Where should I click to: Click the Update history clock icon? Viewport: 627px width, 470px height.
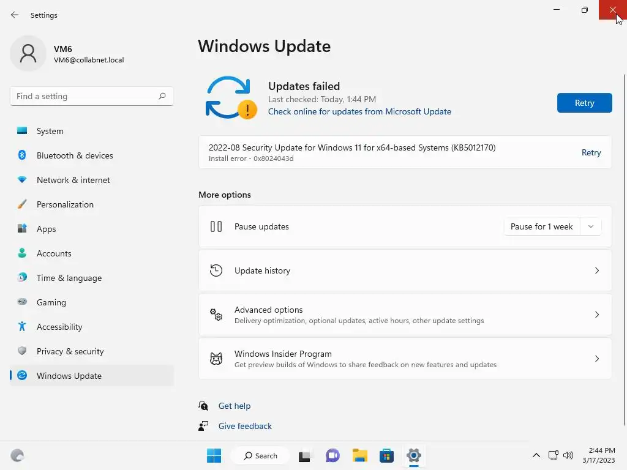[x=216, y=270]
